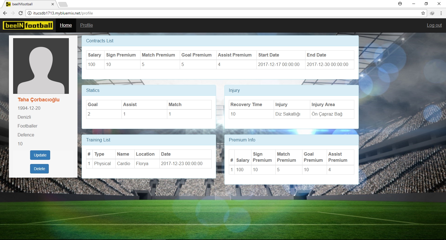Click the Taha Çorbacıoğlu name heading
Viewport: 446px width, 240px height.
(x=39, y=100)
